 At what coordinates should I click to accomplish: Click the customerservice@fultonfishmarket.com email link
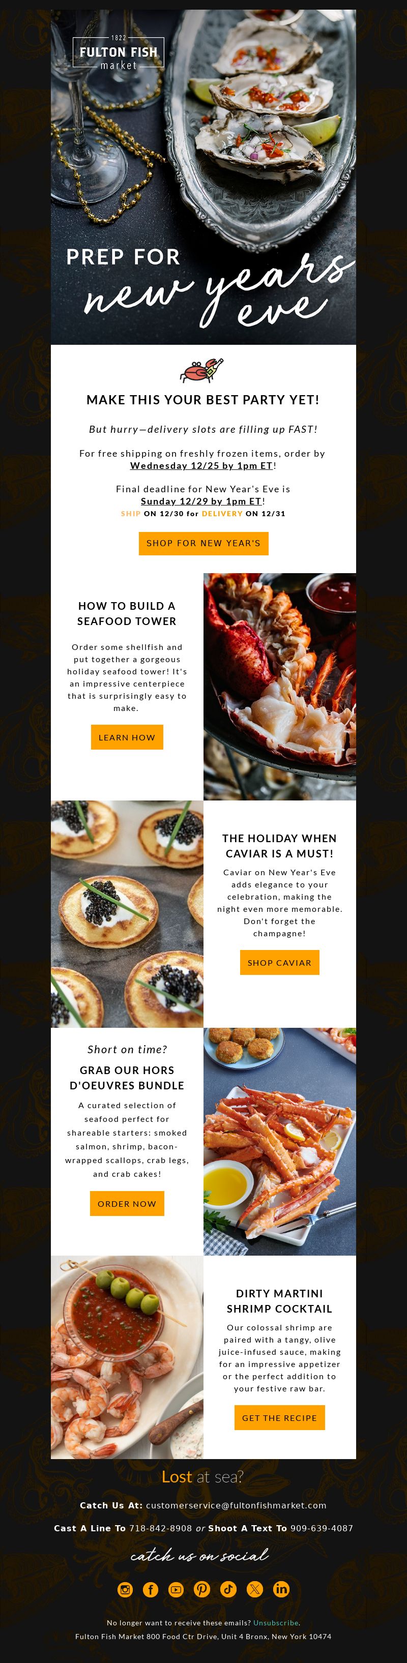pos(237,1505)
